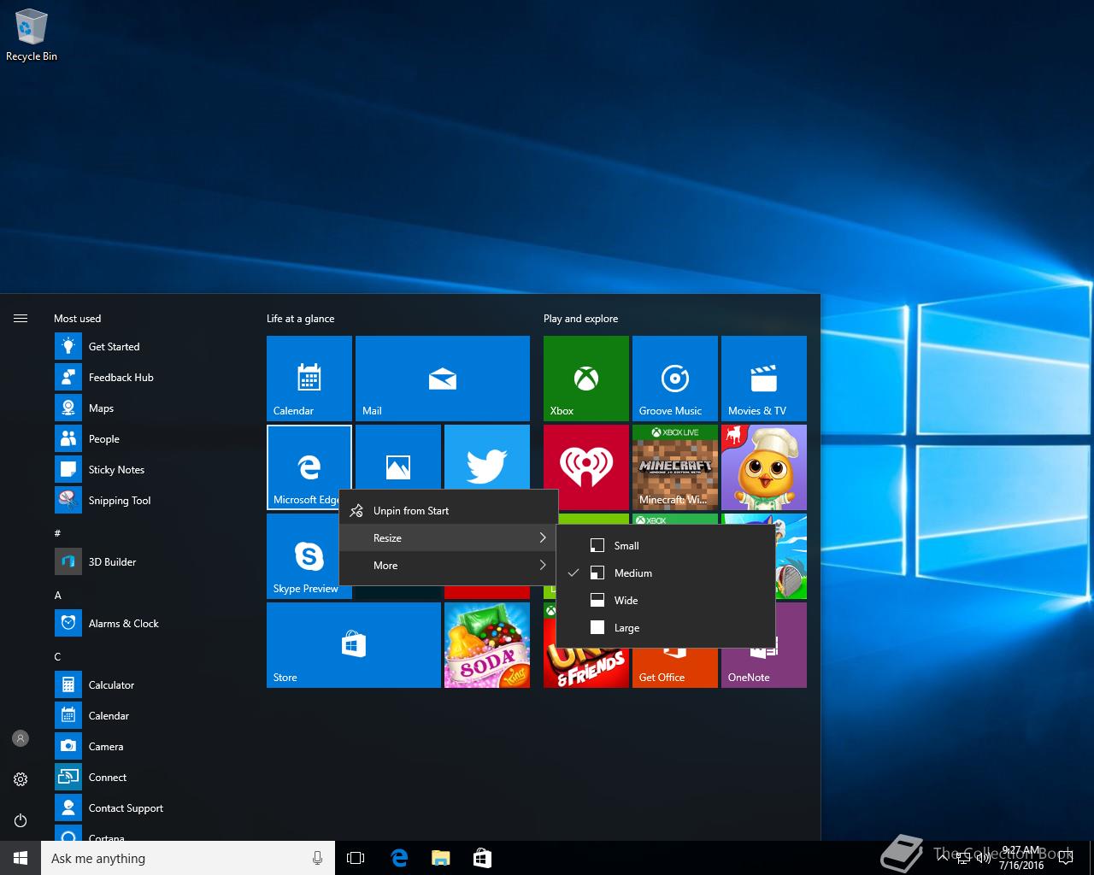Launch the Candy Crush Soda tile
Viewport: 1094px width, 875px height.
click(487, 644)
